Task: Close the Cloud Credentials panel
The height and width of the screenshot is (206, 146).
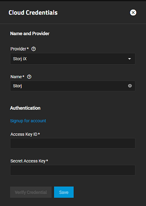Action: coord(133,13)
